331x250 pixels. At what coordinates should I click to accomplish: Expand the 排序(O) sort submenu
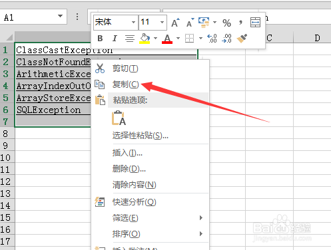click(150, 234)
